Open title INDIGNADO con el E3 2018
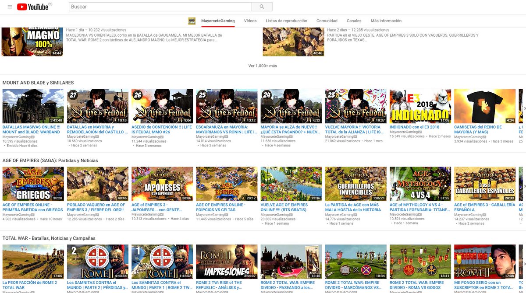This screenshot has width=526, height=293. coord(414,127)
